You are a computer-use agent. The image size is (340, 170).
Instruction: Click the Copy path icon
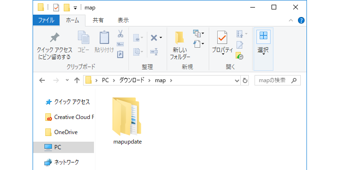coord(120,44)
